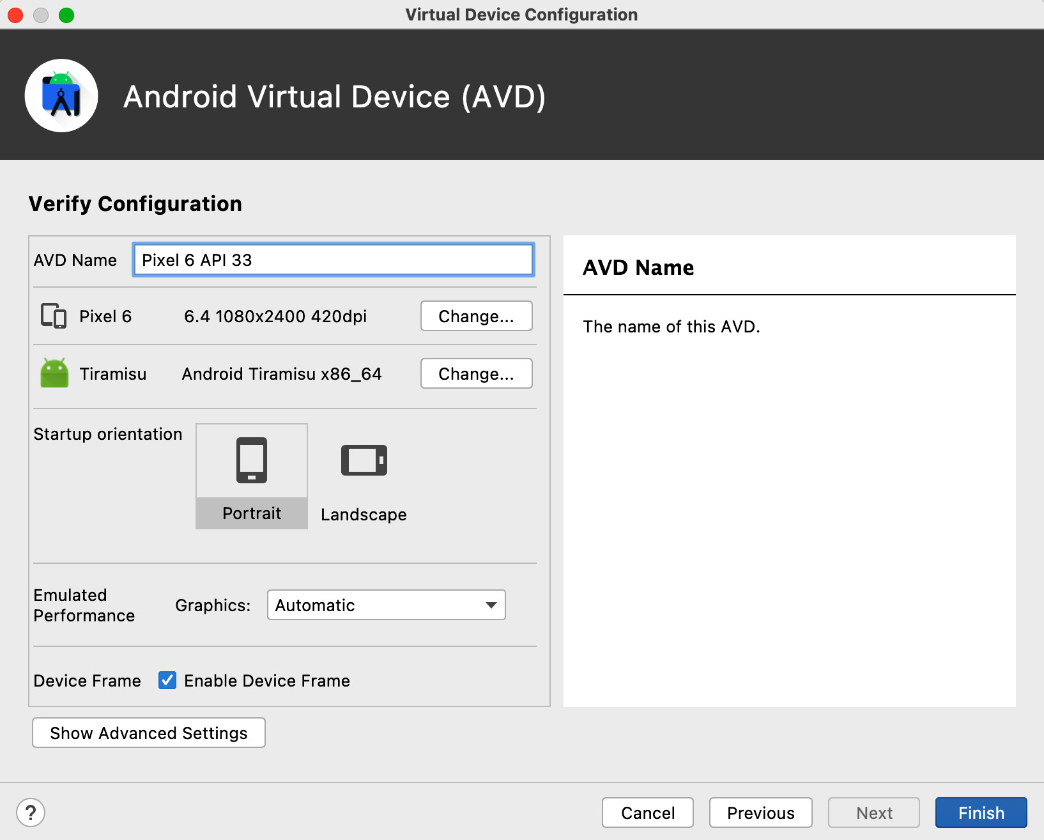Screen dimensions: 1044x840
Task: Go back with the Previous button
Action: (x=761, y=813)
